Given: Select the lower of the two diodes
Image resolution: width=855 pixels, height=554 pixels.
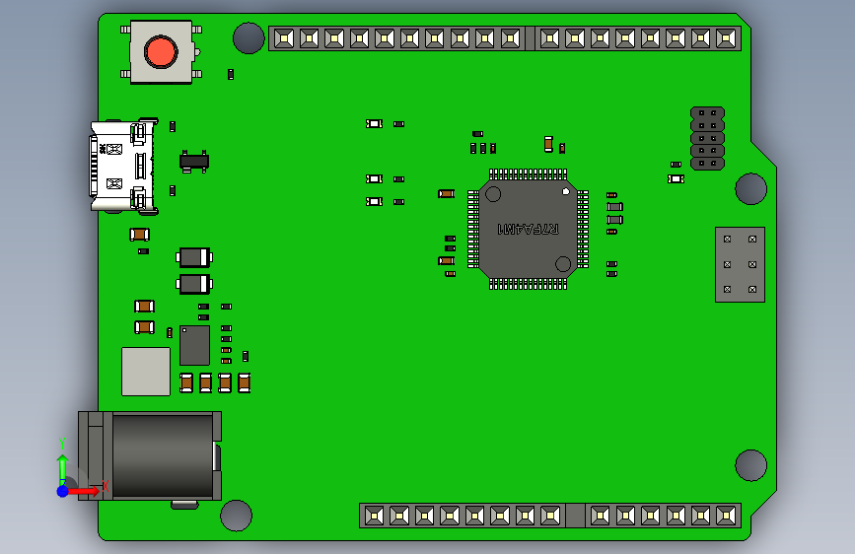Looking at the screenshot, I should [x=194, y=284].
